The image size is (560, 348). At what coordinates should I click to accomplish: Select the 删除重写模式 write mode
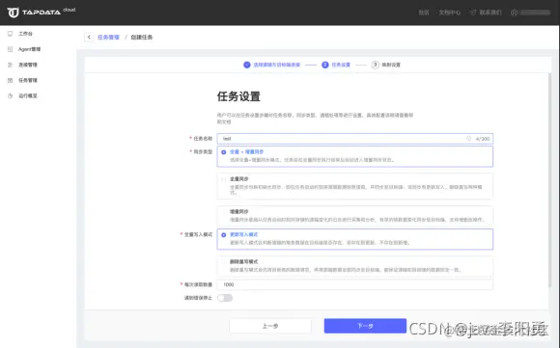354,266
